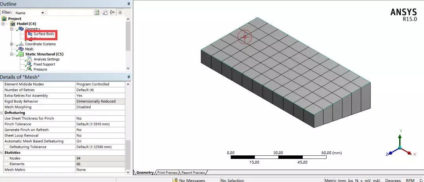Select the Surface Body geometry item
The image size is (424, 182).
pos(44,34)
